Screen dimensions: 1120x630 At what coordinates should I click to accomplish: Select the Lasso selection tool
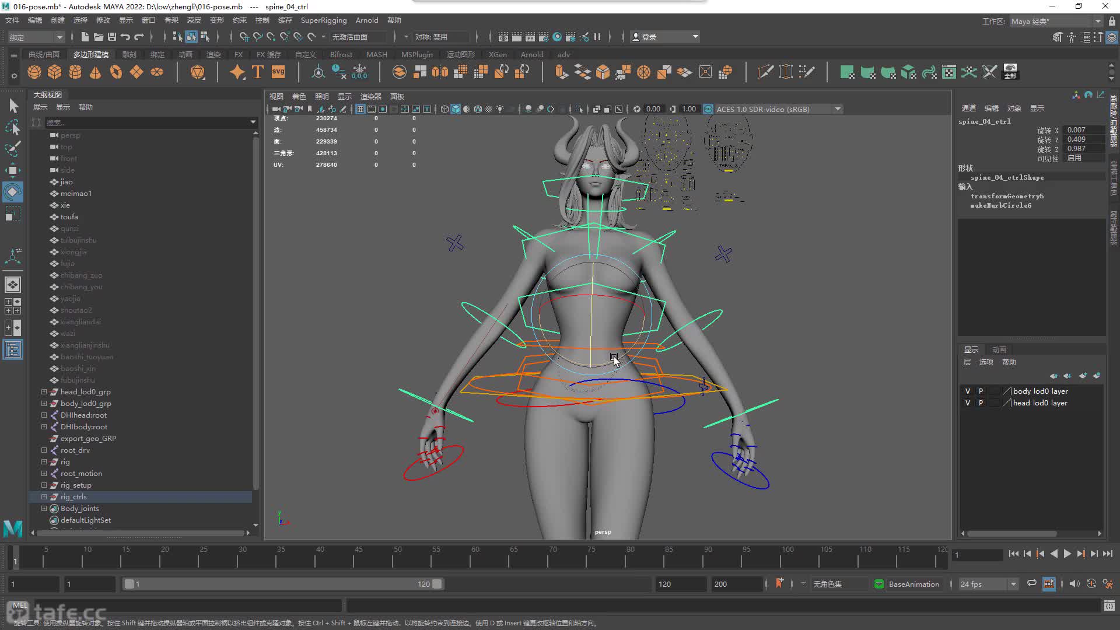tap(12, 127)
